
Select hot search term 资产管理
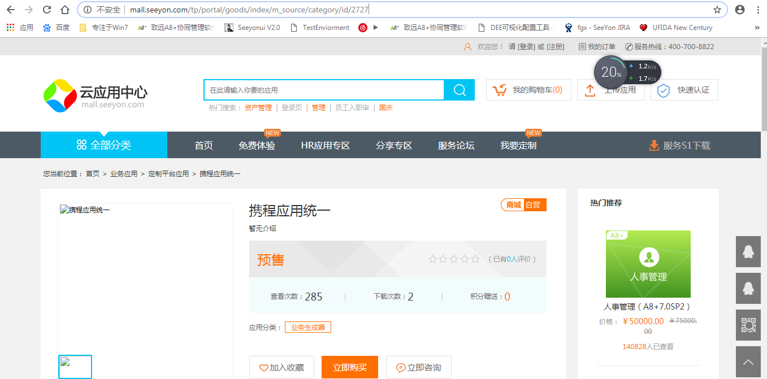tap(258, 108)
